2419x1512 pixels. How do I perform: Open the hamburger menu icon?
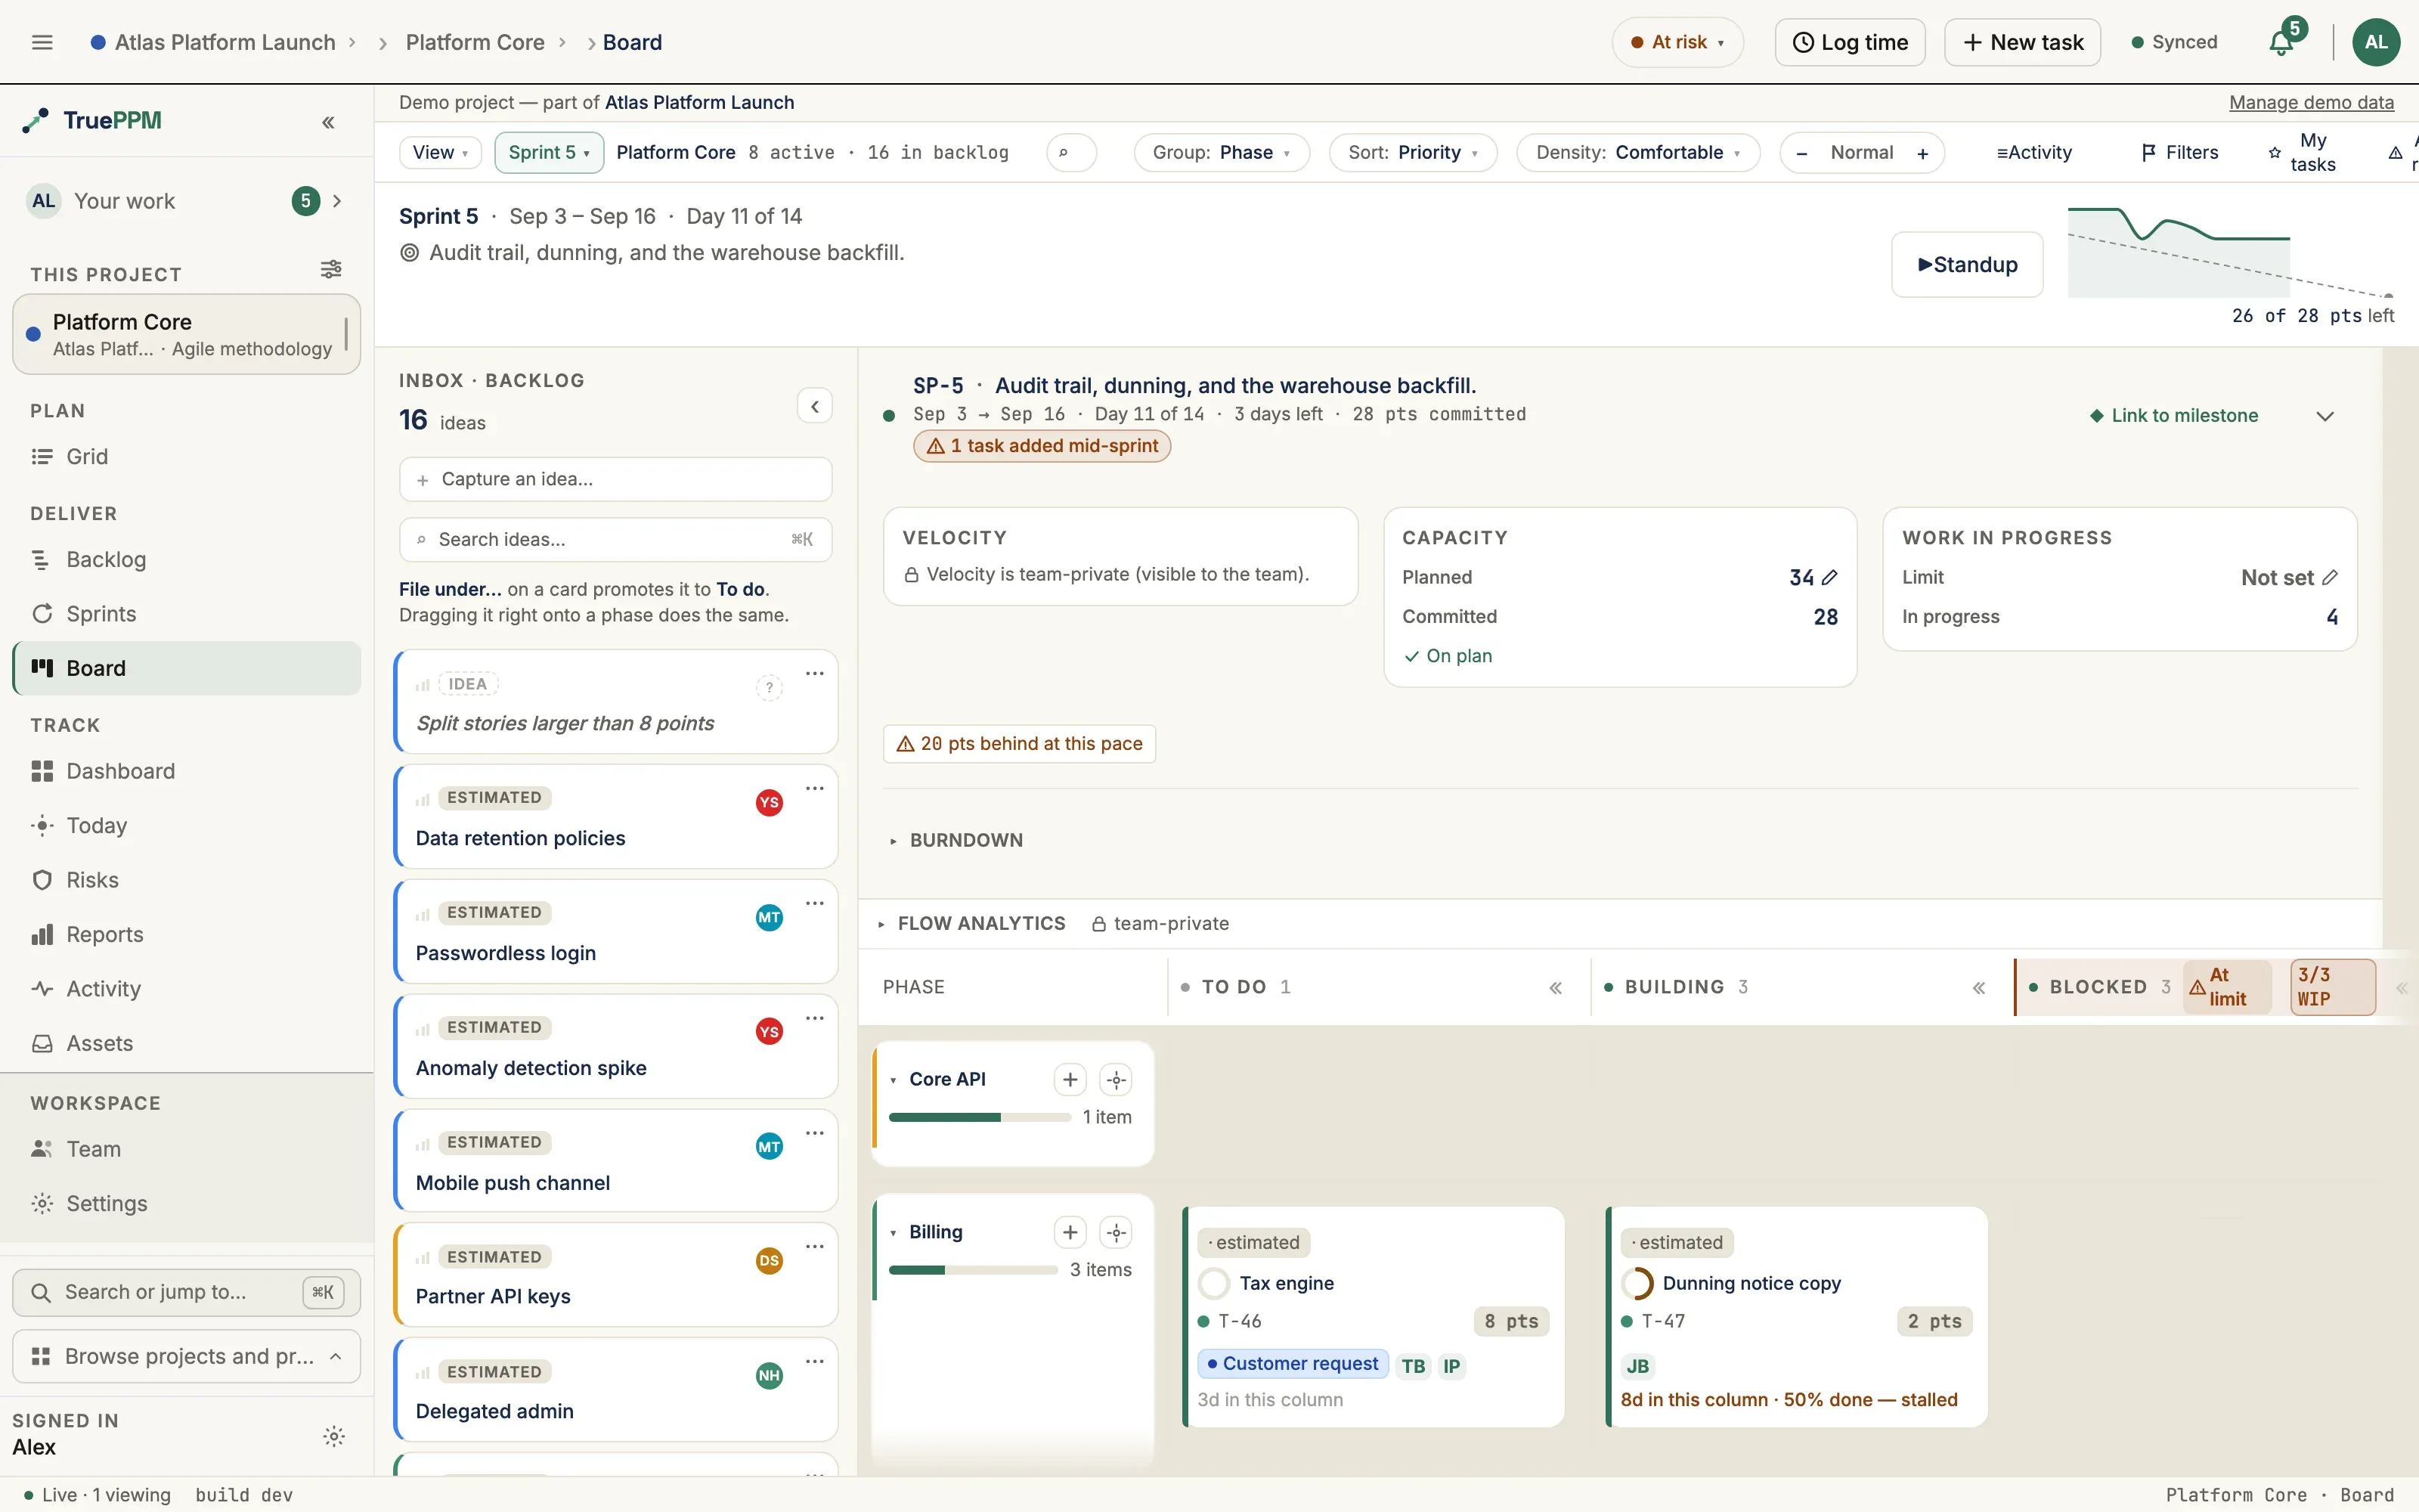42,42
